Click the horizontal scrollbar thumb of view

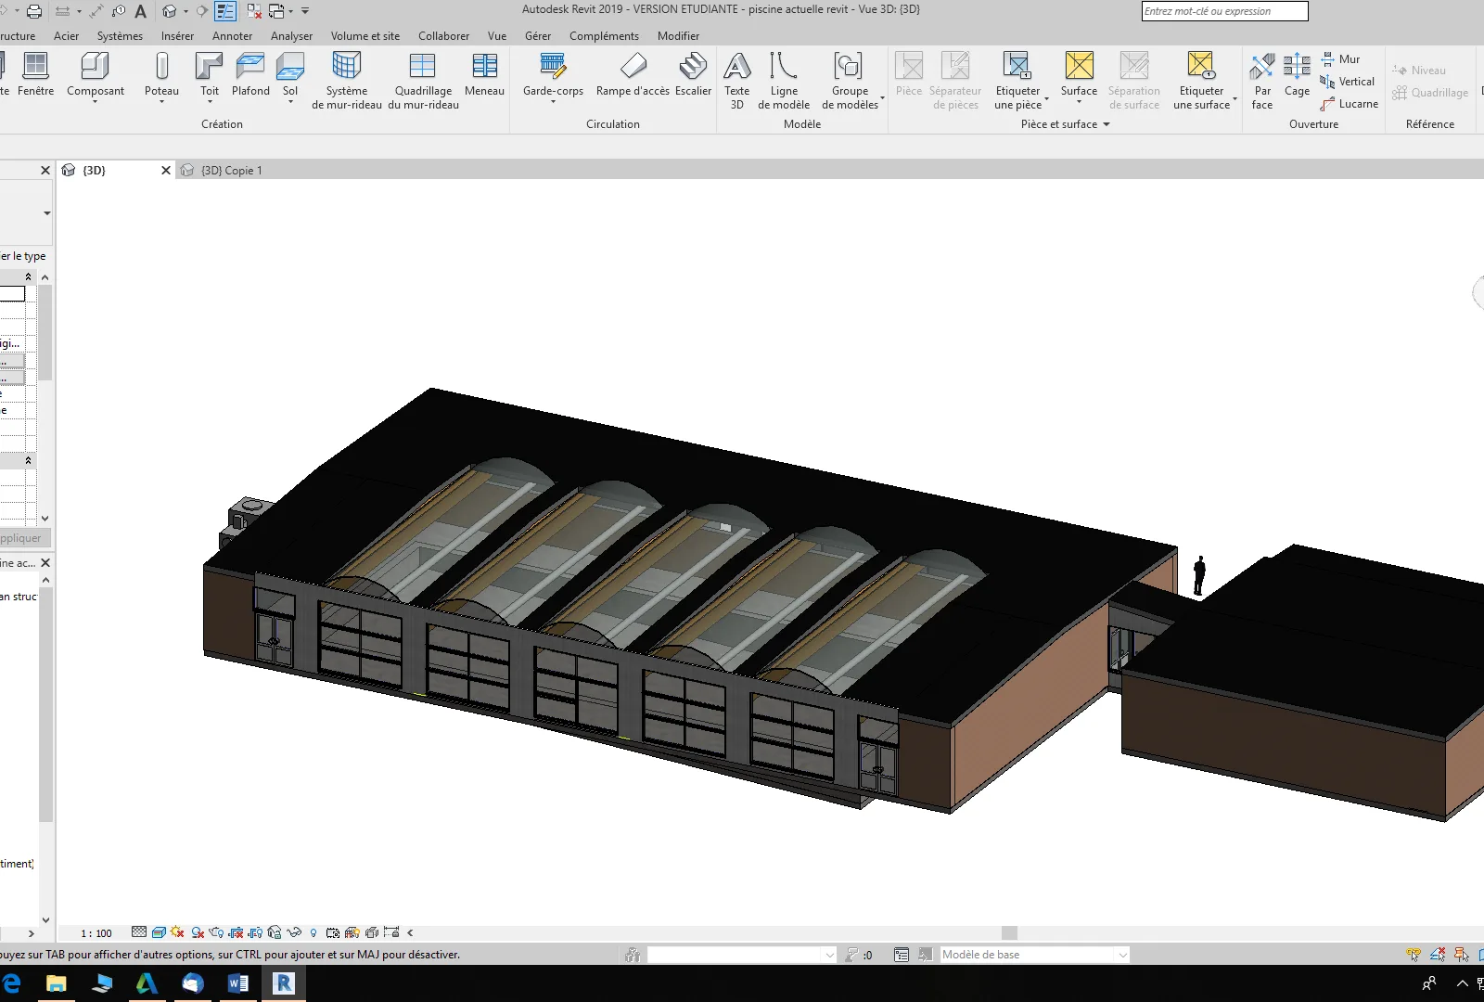1009,932
